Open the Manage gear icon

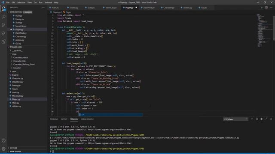3,149
